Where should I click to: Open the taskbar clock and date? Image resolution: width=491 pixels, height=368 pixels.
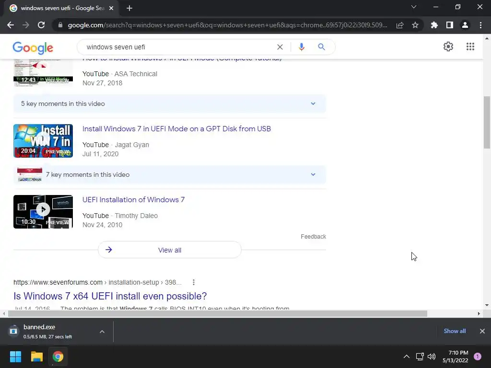click(x=456, y=356)
